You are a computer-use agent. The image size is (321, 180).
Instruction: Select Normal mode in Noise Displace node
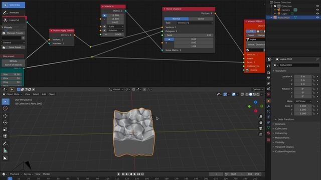(x=176, y=19)
